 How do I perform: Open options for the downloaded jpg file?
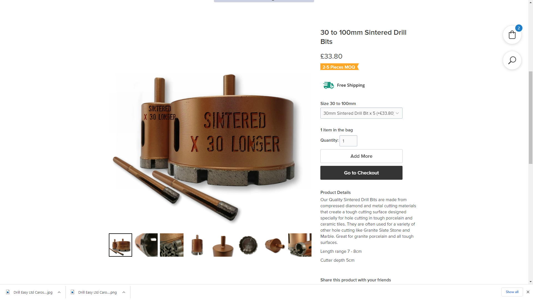[59, 292]
